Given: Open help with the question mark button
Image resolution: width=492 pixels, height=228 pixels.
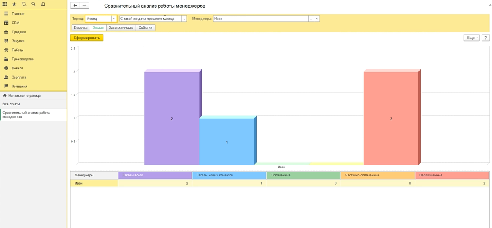Looking at the screenshot, I should coord(486,38).
